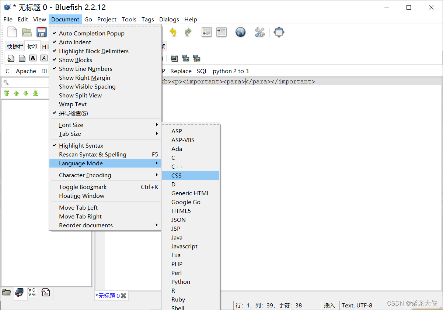Toggle Show Blocks option
Viewport: 443px width, 310px height.
pyautogui.click(x=105, y=60)
